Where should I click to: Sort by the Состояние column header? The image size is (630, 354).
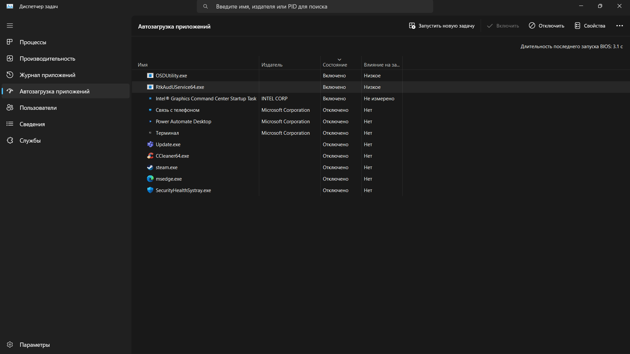341,63
